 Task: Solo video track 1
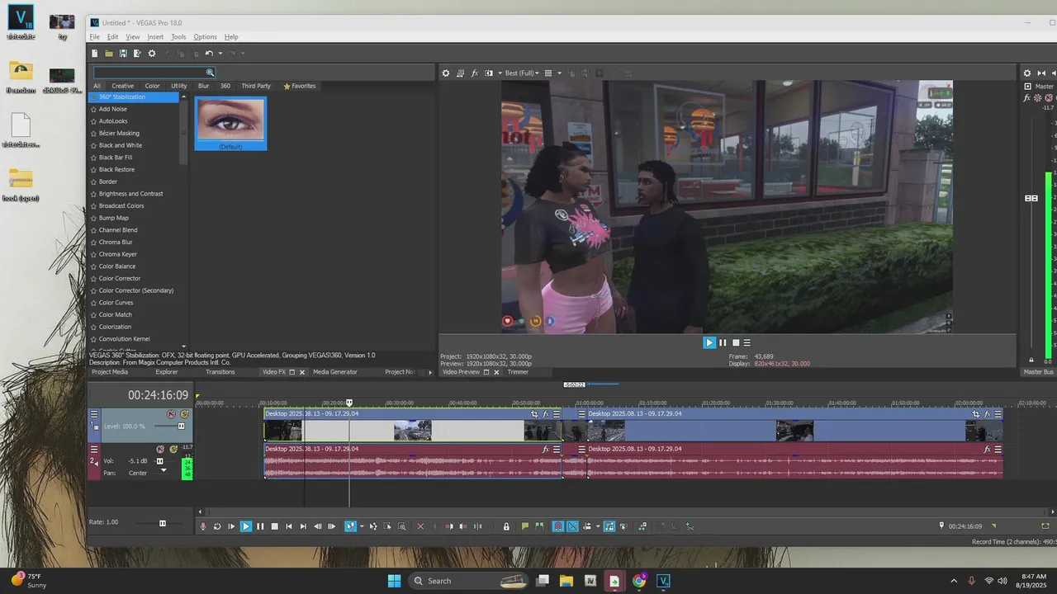click(185, 414)
